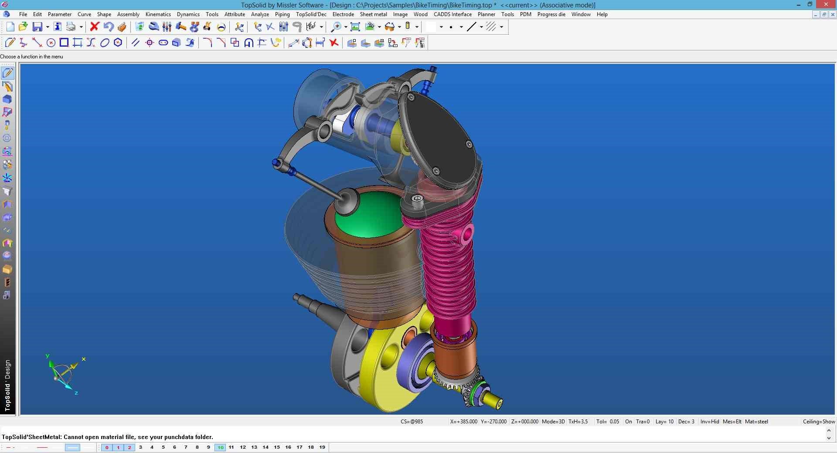Select the sketch pencil icon in left sidebar
The height and width of the screenshot is (453, 837).
tap(7, 73)
